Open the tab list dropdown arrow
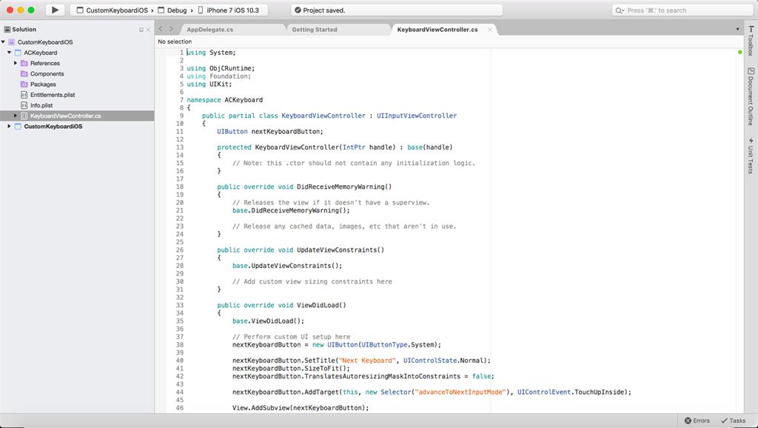 [737, 30]
